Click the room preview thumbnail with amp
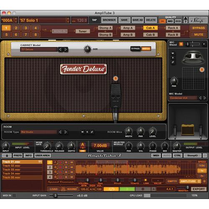The height and width of the screenshot is (209, 209). click(x=188, y=121)
